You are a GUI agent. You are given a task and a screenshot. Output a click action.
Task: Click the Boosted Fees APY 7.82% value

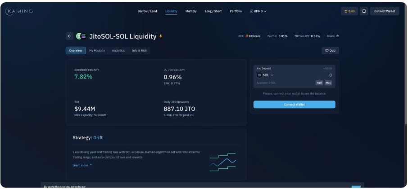[83, 77]
